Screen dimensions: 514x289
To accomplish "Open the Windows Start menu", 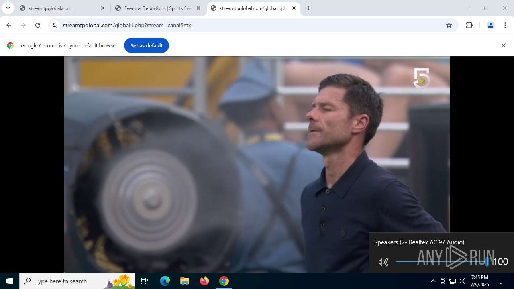I will [10, 281].
